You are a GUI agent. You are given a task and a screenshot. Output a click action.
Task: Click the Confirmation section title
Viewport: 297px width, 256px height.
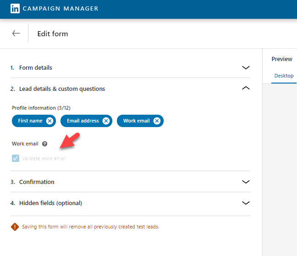point(37,182)
